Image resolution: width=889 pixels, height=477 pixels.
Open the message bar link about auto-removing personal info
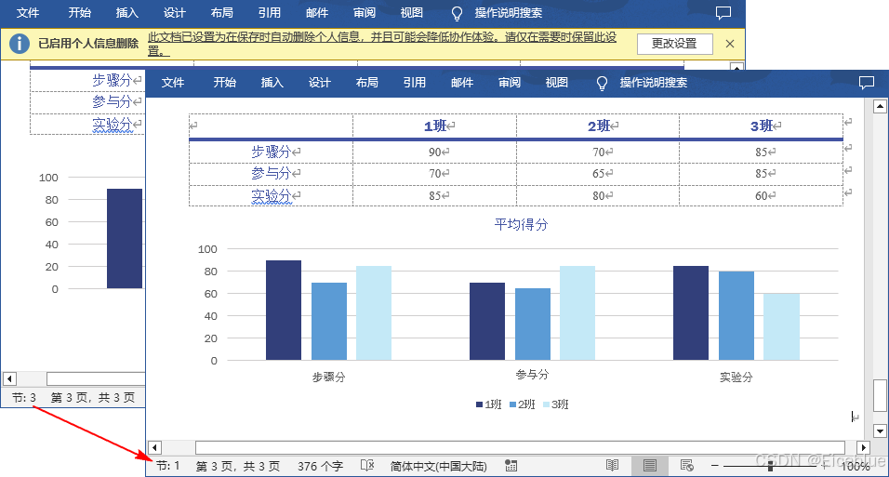coord(382,44)
